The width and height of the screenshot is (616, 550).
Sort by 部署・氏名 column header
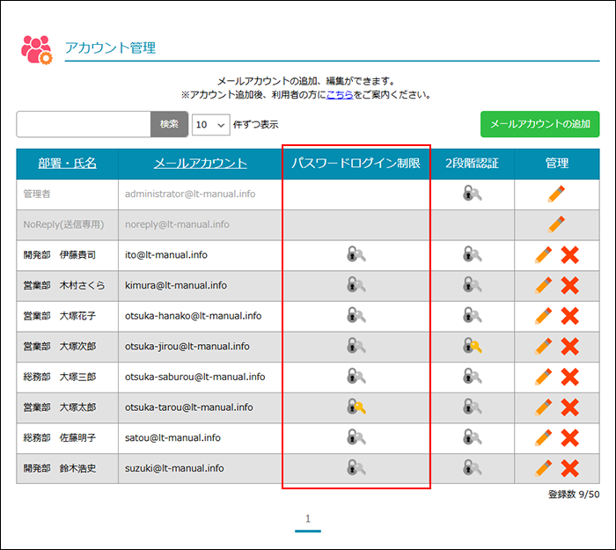coord(67,163)
